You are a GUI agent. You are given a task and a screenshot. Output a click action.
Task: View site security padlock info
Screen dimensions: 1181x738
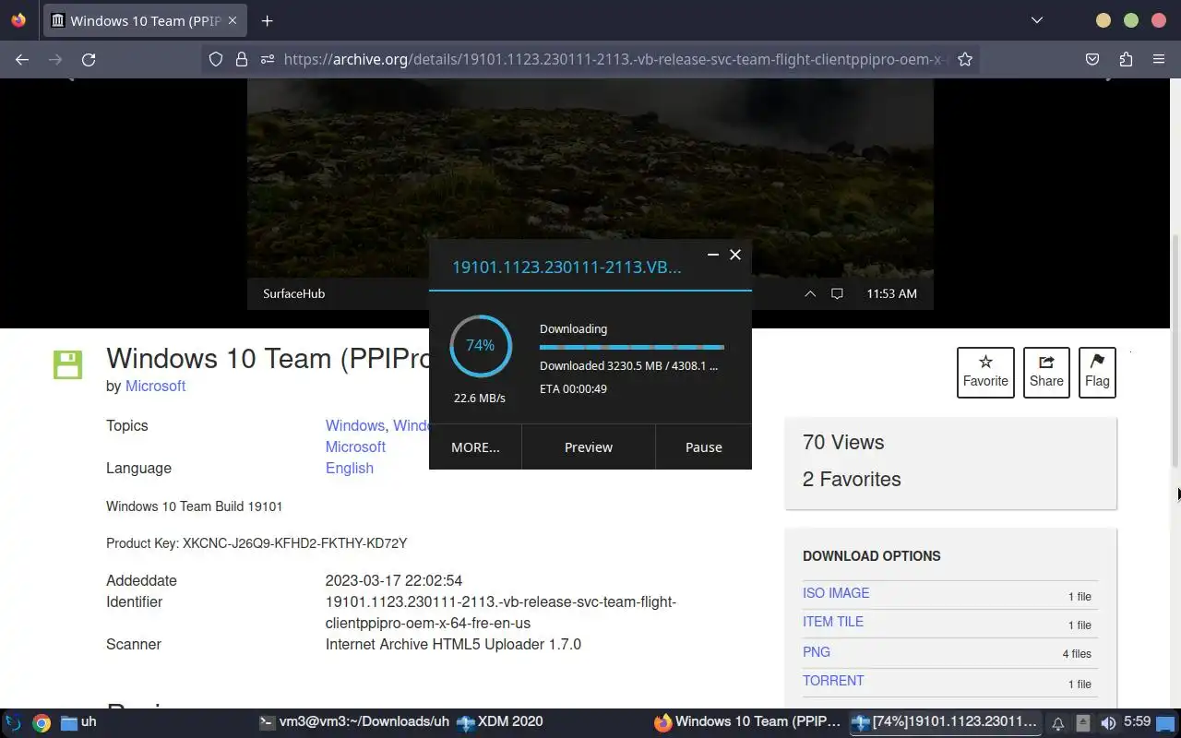click(x=241, y=59)
